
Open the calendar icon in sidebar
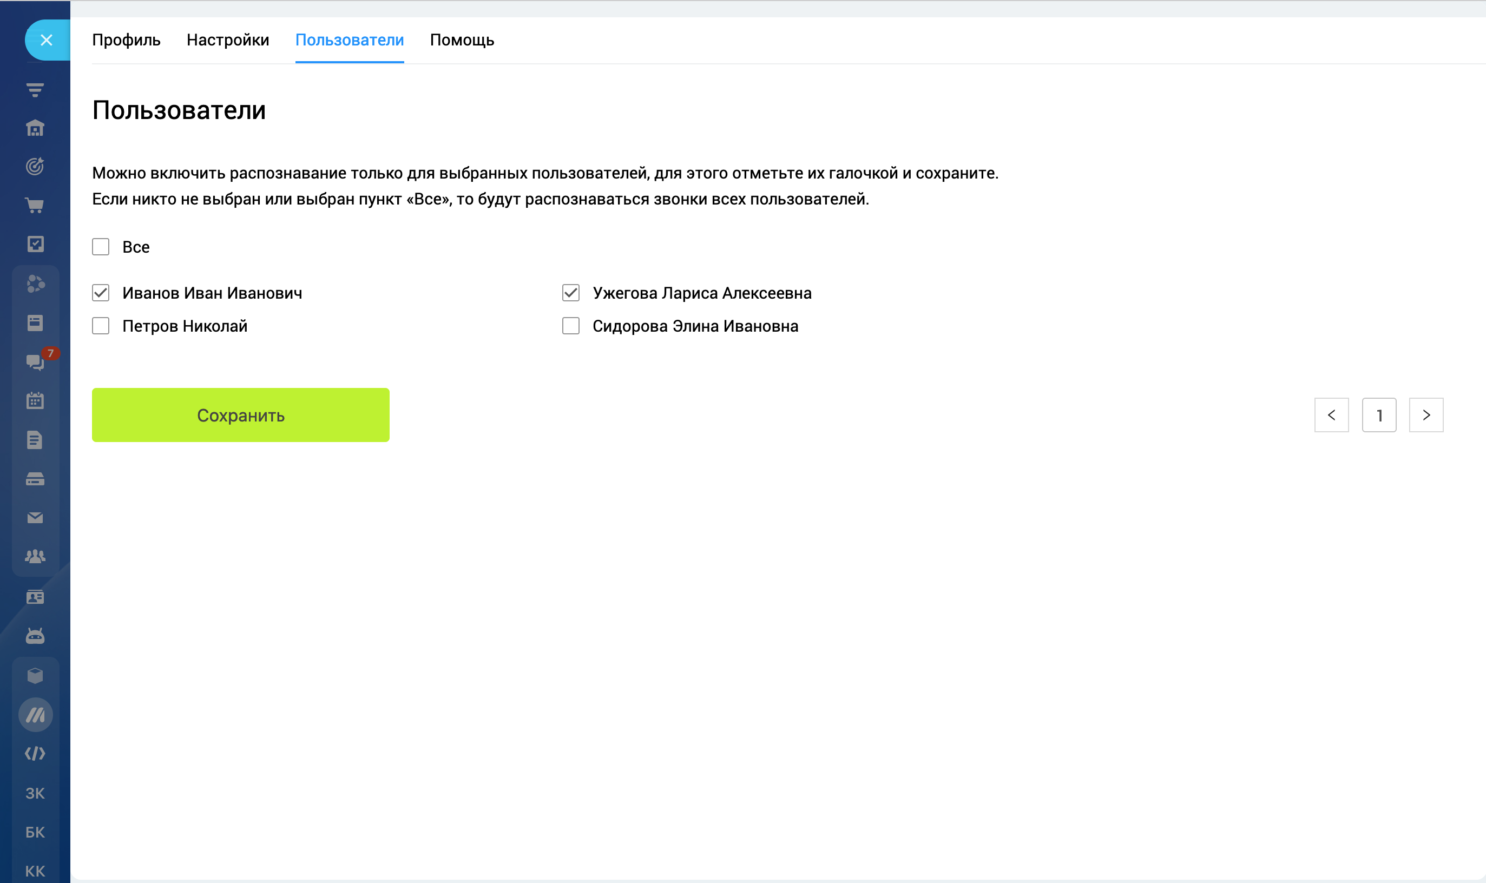click(x=35, y=400)
